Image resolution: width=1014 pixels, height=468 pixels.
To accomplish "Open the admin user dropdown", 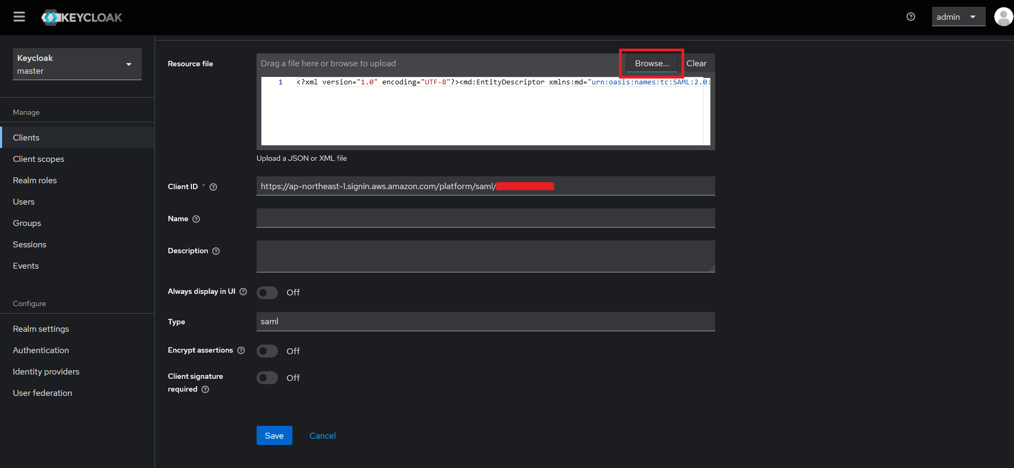I will pos(958,17).
